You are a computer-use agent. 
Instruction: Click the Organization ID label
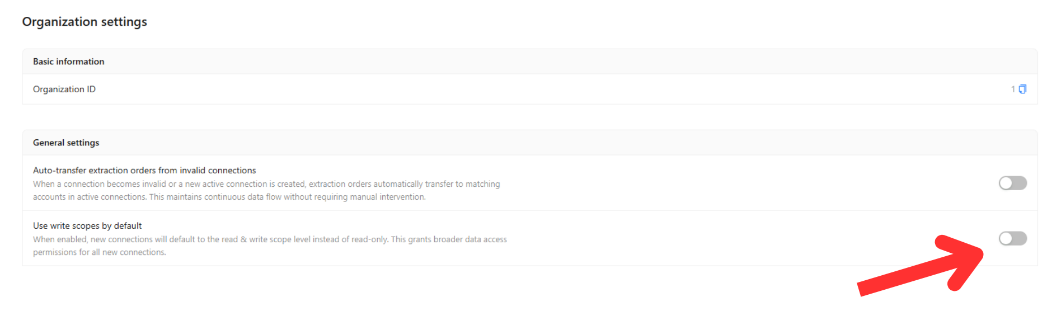coord(64,89)
